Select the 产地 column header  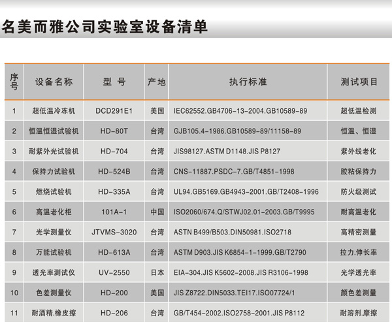coord(157,82)
